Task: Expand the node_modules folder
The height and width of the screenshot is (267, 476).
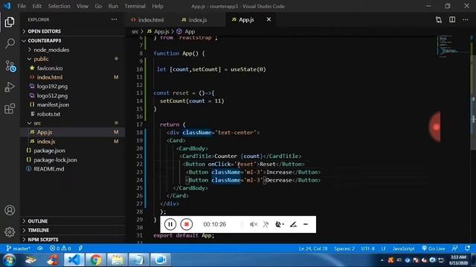Action: pos(73,50)
